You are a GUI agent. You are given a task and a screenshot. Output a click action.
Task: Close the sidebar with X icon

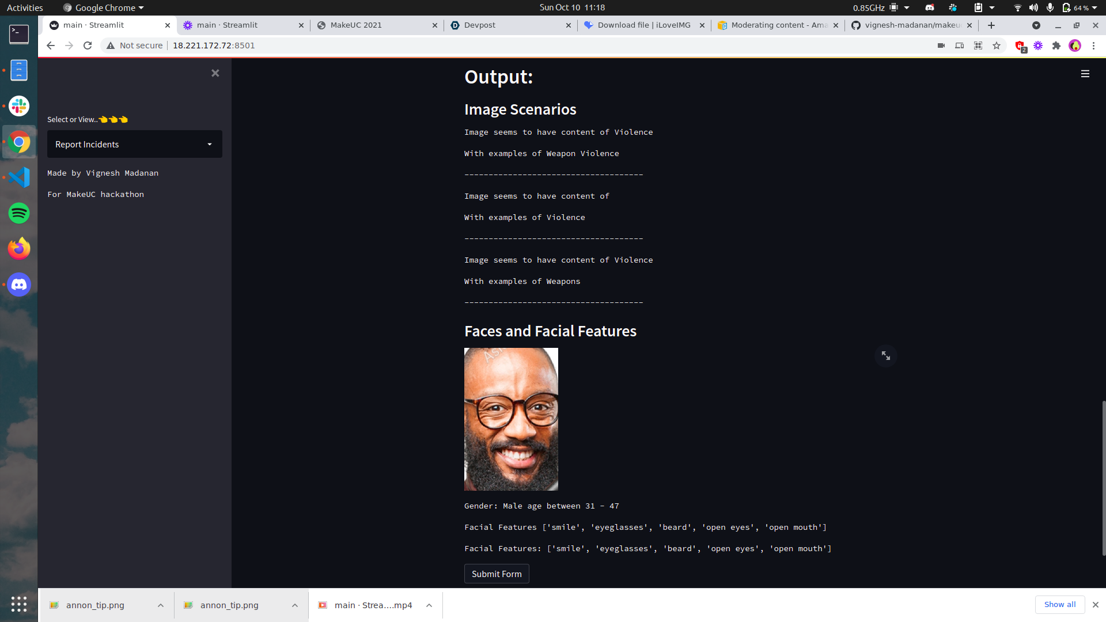click(215, 73)
